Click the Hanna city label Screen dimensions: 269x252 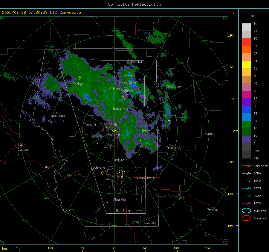click(x=209, y=134)
